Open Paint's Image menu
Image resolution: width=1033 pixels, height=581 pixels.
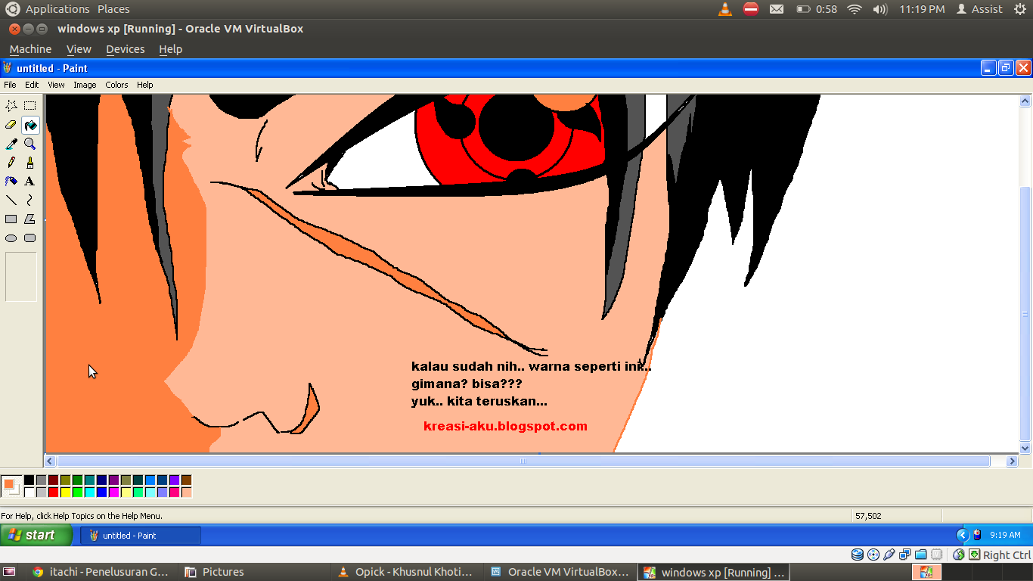coord(85,85)
